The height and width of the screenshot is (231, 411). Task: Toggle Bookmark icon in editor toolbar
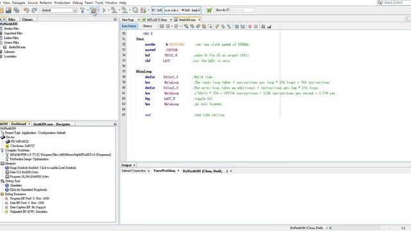[229, 26]
